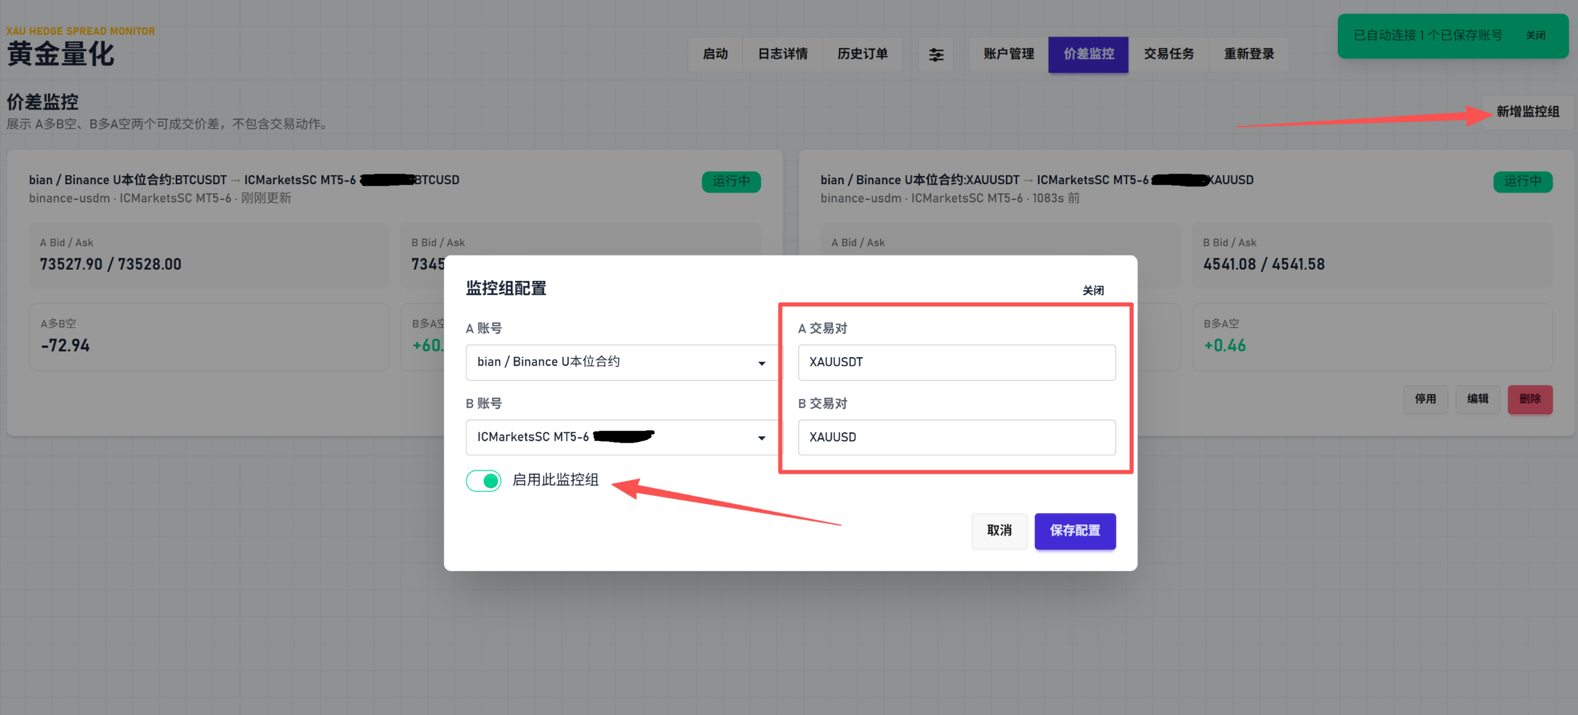Open the 启动 tab

715,54
